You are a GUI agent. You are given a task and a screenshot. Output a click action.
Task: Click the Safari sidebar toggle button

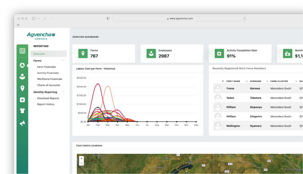(34, 18)
